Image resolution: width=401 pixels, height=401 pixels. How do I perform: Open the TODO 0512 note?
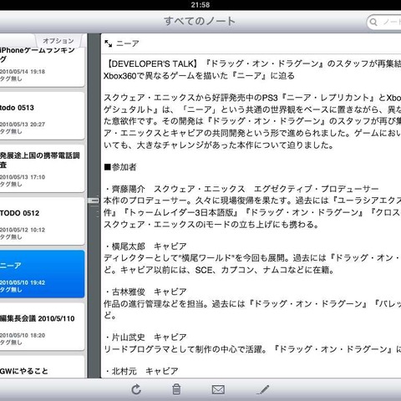(42, 221)
